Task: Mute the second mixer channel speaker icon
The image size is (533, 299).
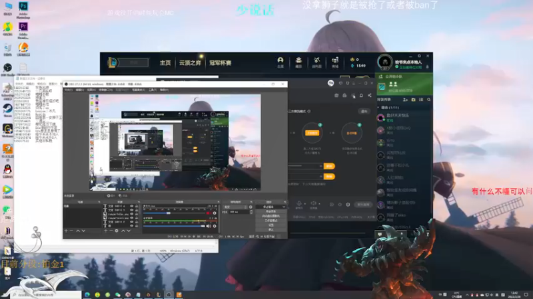Action: coord(209,226)
